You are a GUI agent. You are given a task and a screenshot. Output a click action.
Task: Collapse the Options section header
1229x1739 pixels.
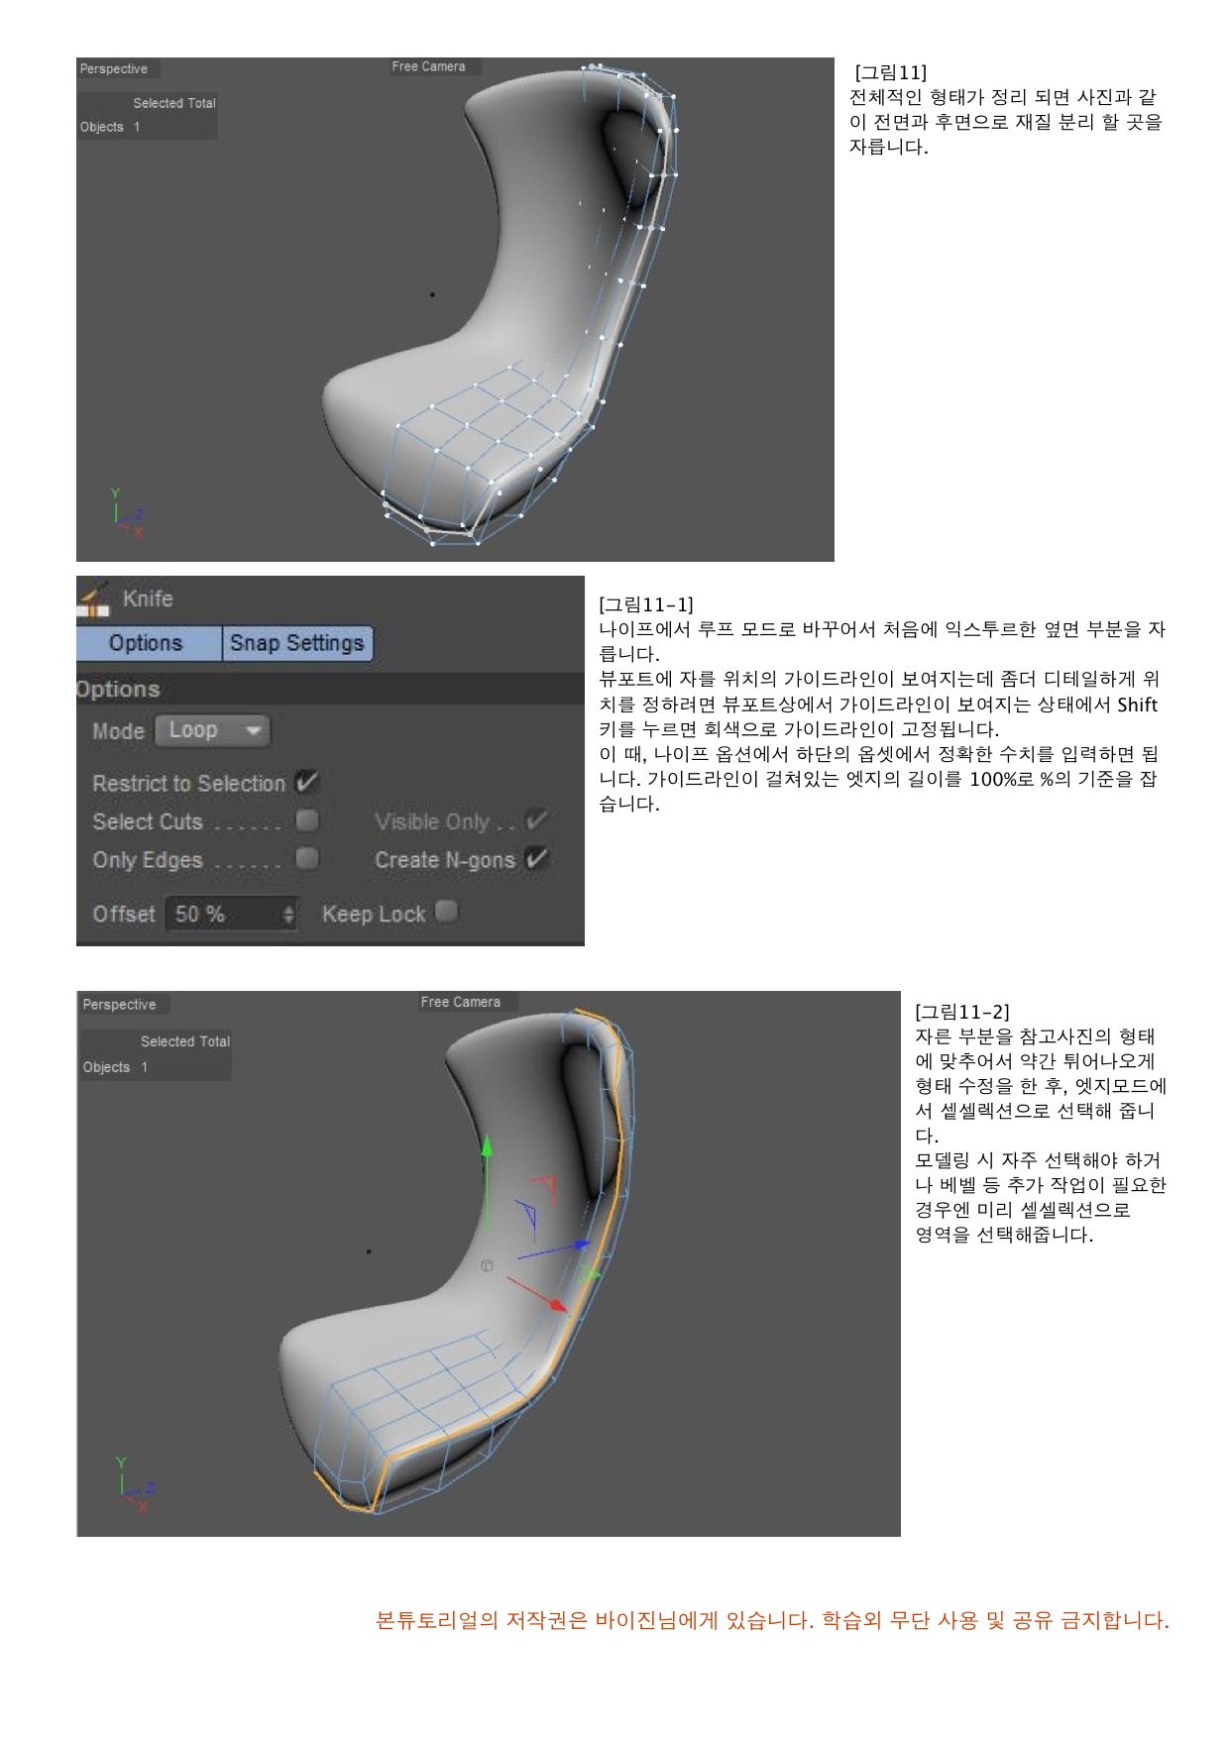(118, 689)
